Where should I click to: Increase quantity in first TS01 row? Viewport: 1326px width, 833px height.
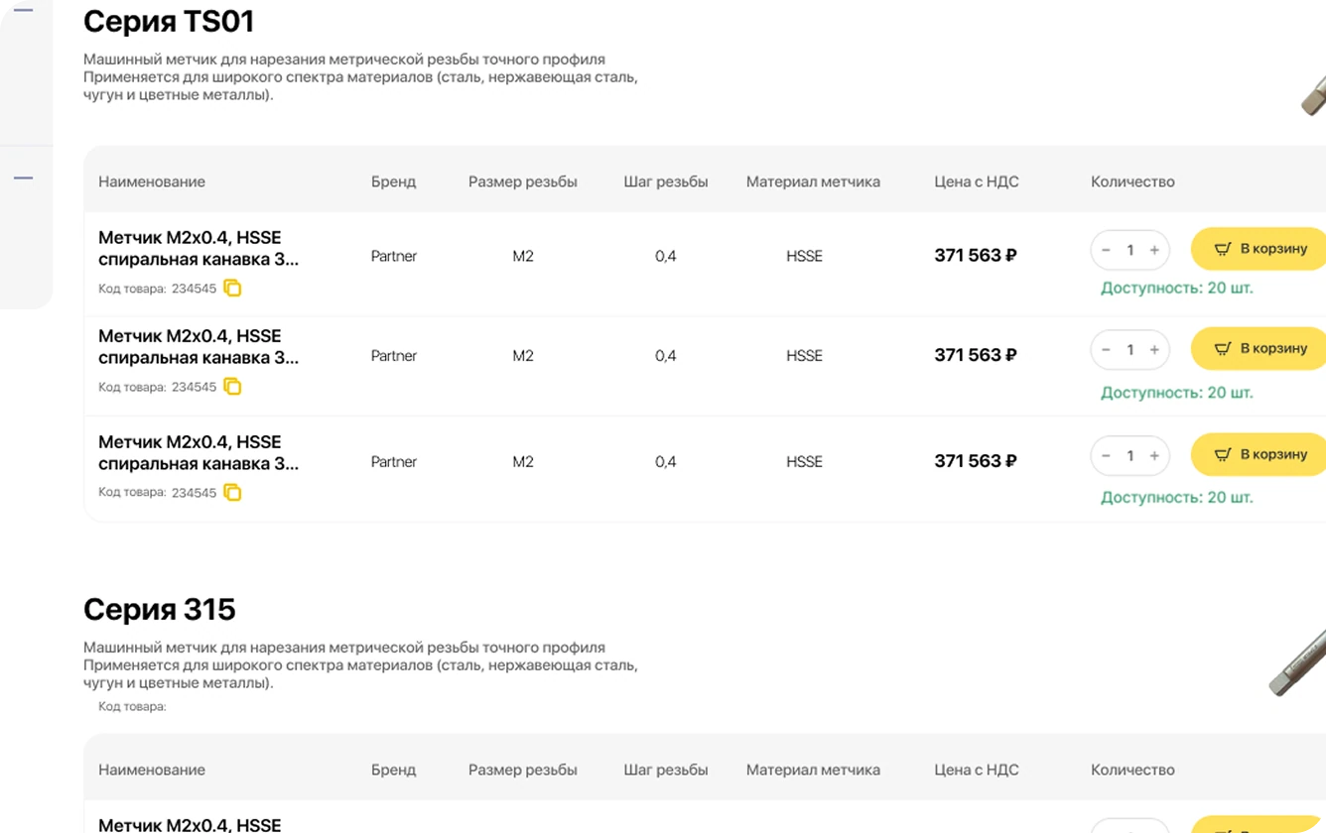coord(1154,250)
